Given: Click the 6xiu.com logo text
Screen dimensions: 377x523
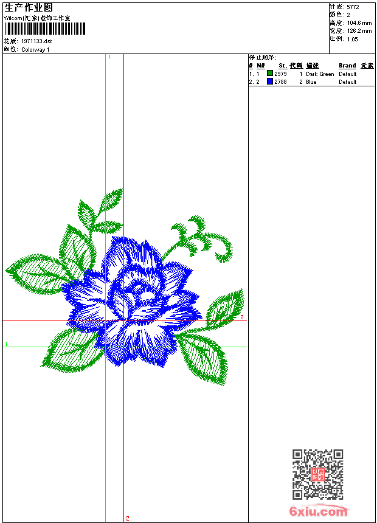Looking at the screenshot, I should coord(318,511).
